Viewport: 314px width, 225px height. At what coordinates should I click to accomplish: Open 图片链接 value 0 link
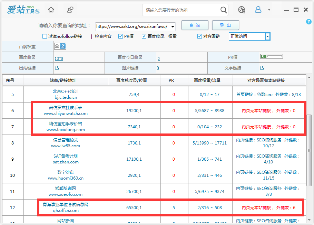[158, 68]
